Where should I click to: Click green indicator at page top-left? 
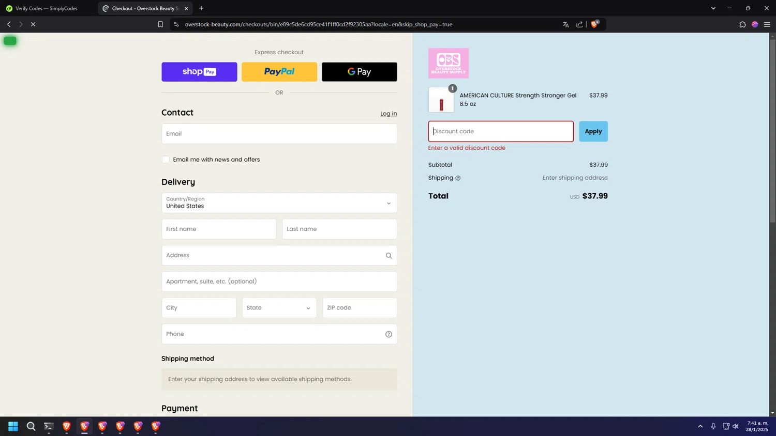point(10,41)
